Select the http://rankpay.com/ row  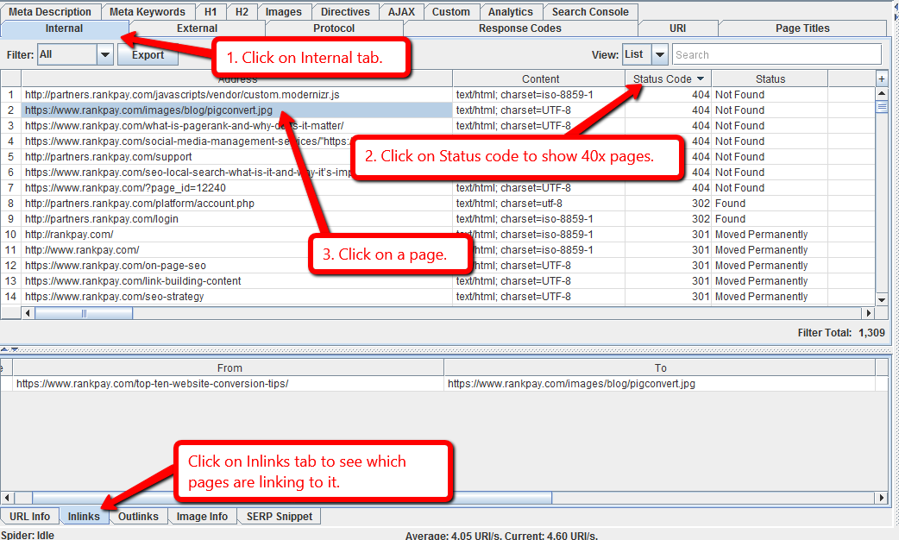coord(237,234)
